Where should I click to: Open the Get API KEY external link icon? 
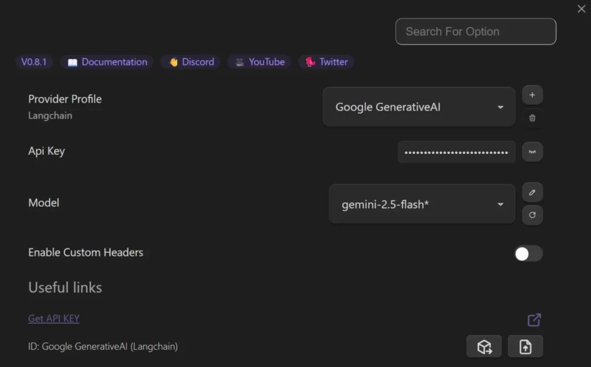(x=534, y=320)
